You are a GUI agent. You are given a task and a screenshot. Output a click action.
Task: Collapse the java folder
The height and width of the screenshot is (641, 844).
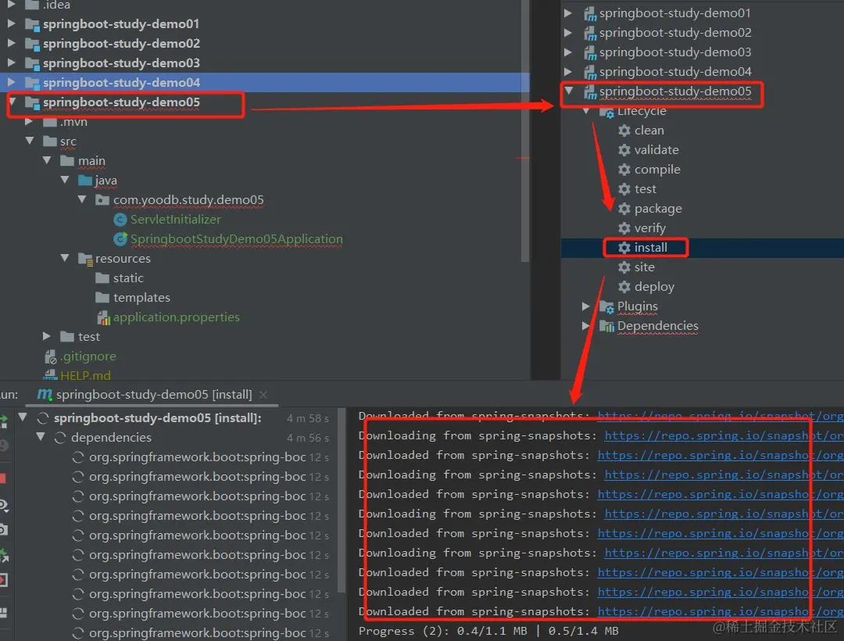pyautogui.click(x=65, y=180)
